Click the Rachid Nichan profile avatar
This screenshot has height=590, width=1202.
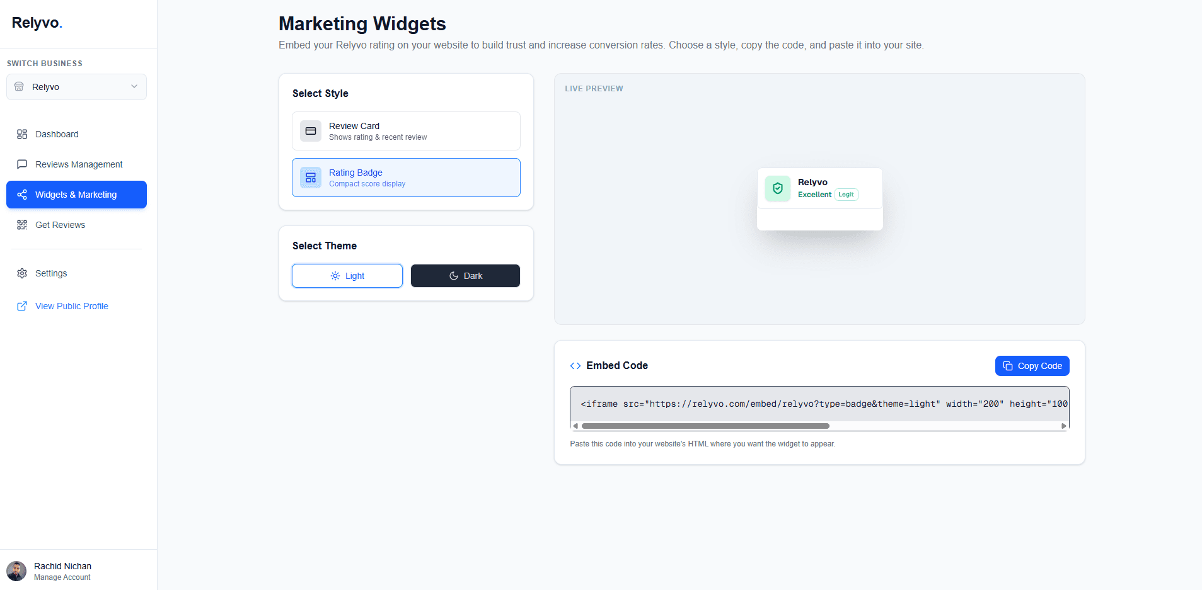click(16, 570)
